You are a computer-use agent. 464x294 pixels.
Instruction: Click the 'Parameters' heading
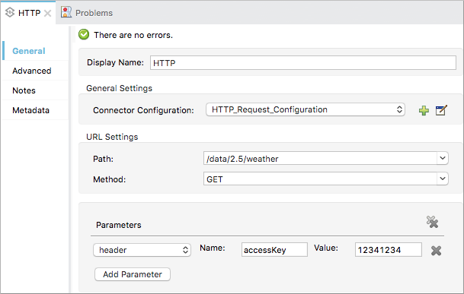tap(119, 225)
